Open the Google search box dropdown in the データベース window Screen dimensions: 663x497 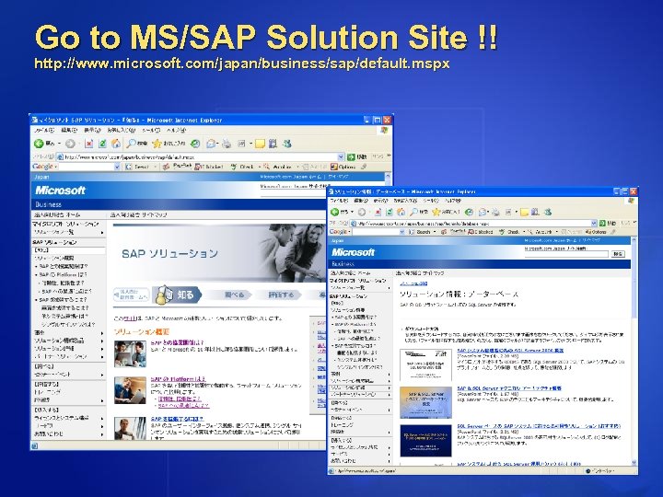click(401, 232)
